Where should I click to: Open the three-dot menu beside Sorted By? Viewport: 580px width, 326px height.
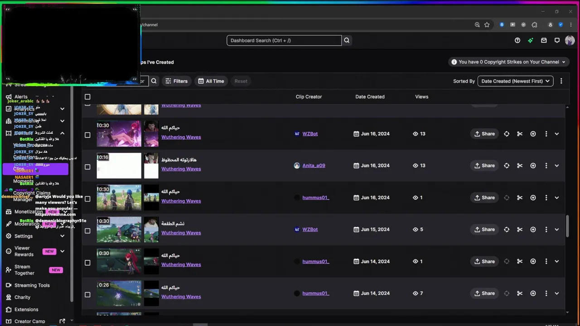(x=561, y=81)
